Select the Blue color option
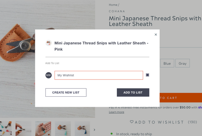Viewport: 202px width, 136px height. 167,63
